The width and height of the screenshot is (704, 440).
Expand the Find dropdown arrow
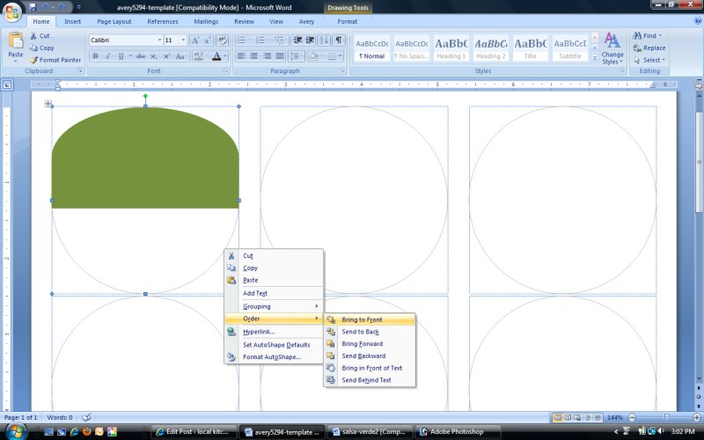(x=660, y=36)
